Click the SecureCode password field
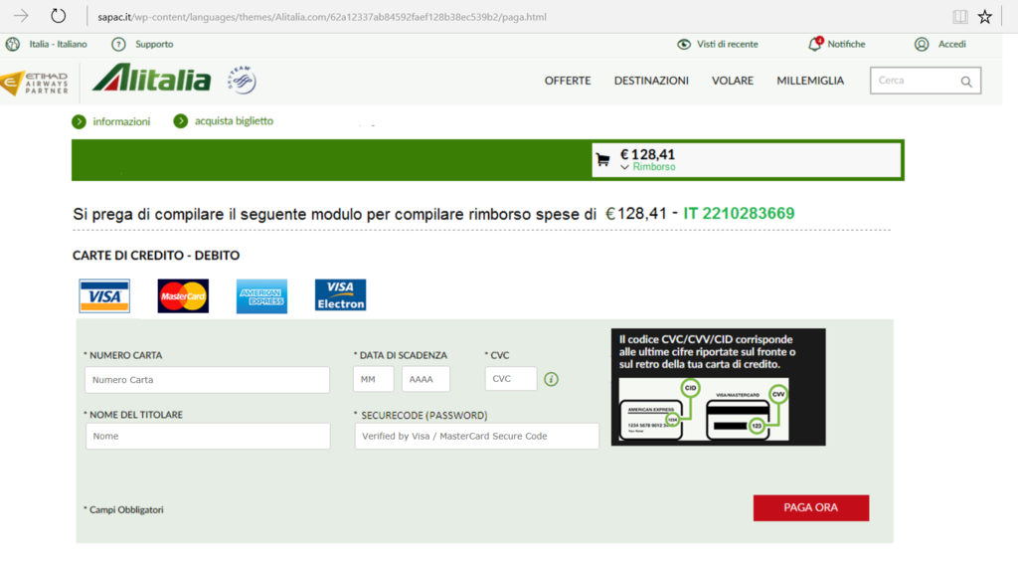 pyautogui.click(x=476, y=436)
